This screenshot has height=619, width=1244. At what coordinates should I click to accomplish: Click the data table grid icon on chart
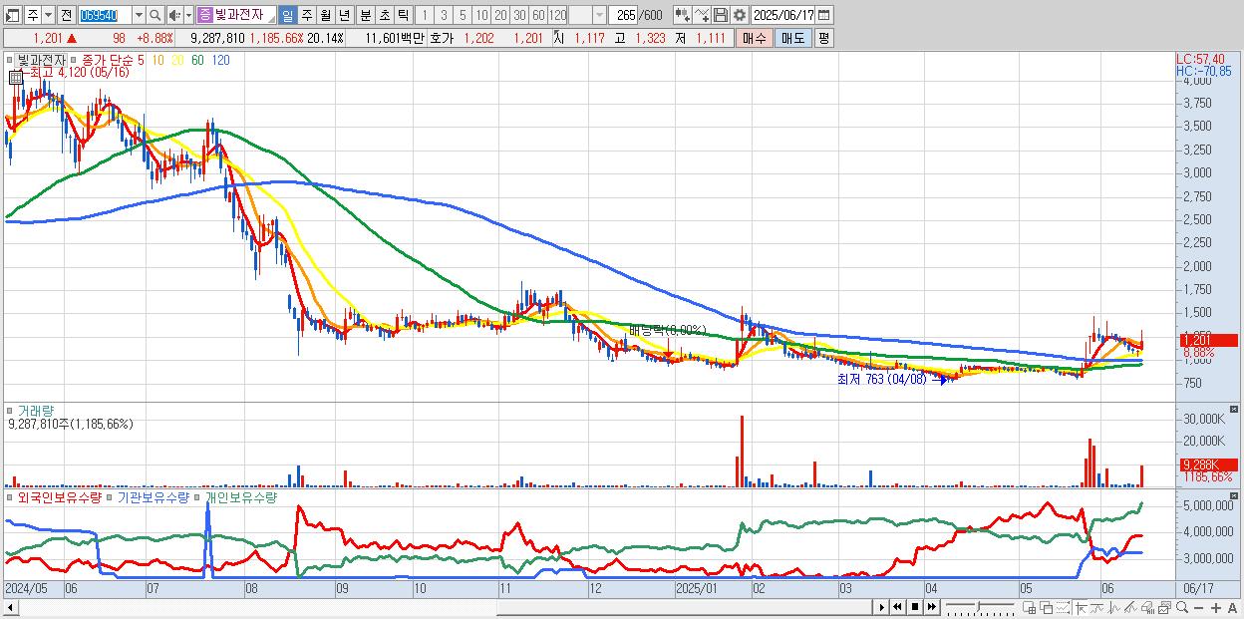(x=14, y=76)
